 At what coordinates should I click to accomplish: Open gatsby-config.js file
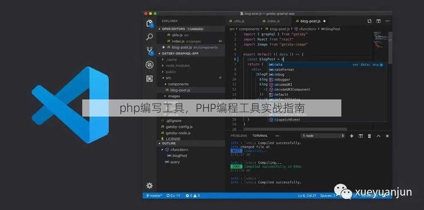pyautogui.click(x=191, y=127)
